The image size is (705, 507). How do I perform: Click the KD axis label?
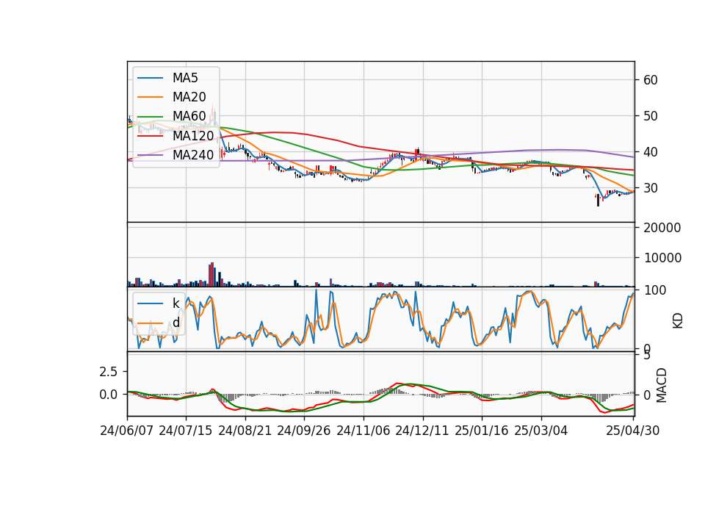(x=678, y=321)
